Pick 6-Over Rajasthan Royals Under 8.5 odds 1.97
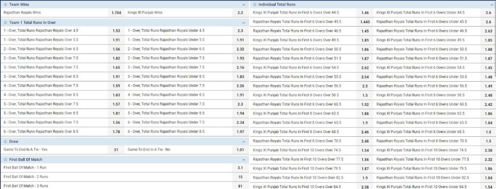Viewport: 496px width, 189px height. pyautogui.click(x=240, y=131)
